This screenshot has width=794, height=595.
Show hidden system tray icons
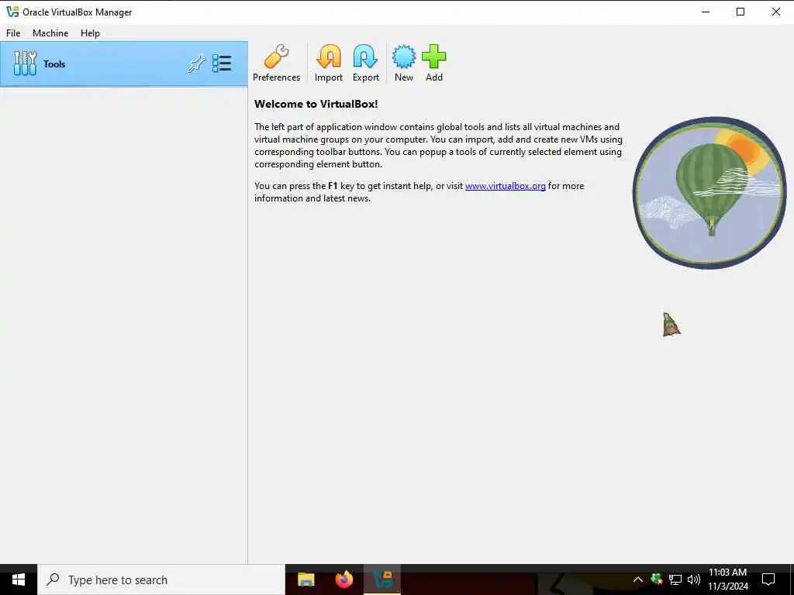point(638,580)
